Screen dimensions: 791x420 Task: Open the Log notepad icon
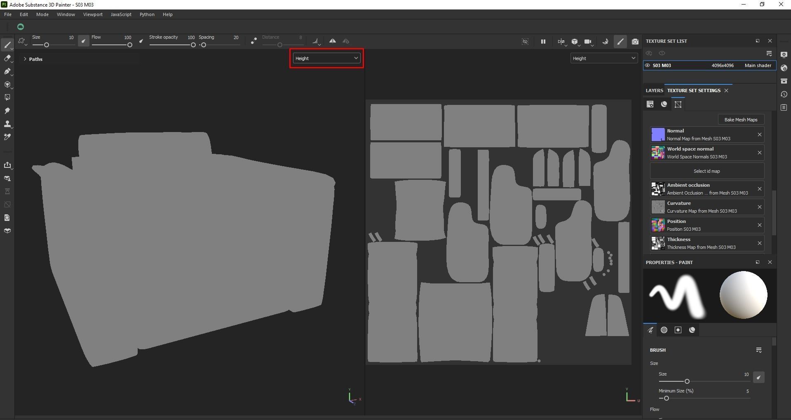click(x=784, y=107)
